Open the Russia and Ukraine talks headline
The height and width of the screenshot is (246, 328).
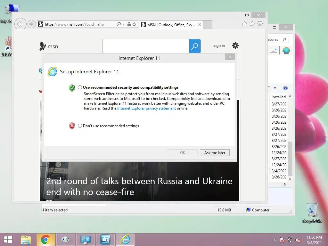139,187
